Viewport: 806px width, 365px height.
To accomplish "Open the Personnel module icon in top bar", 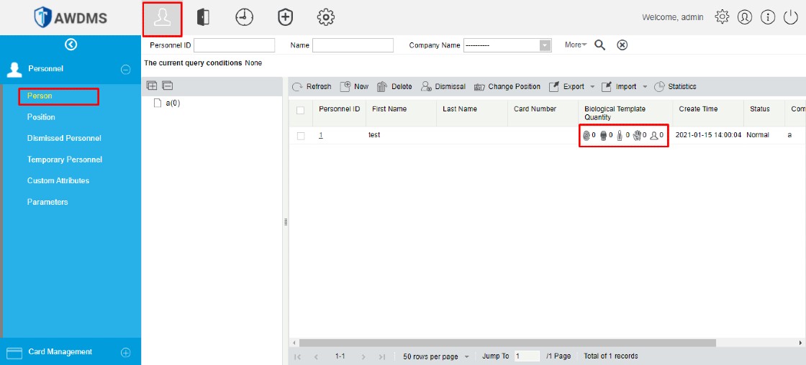I will pyautogui.click(x=162, y=19).
